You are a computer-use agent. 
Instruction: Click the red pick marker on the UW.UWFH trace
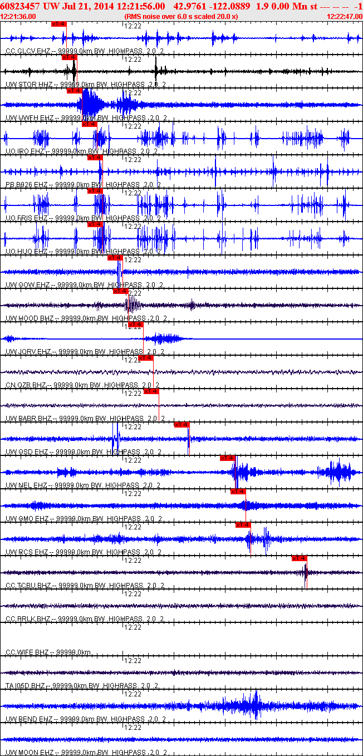75,91
